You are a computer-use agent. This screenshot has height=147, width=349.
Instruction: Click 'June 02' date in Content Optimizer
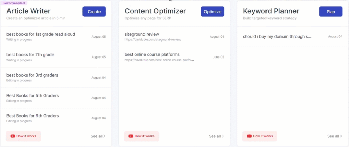pyautogui.click(x=218, y=57)
